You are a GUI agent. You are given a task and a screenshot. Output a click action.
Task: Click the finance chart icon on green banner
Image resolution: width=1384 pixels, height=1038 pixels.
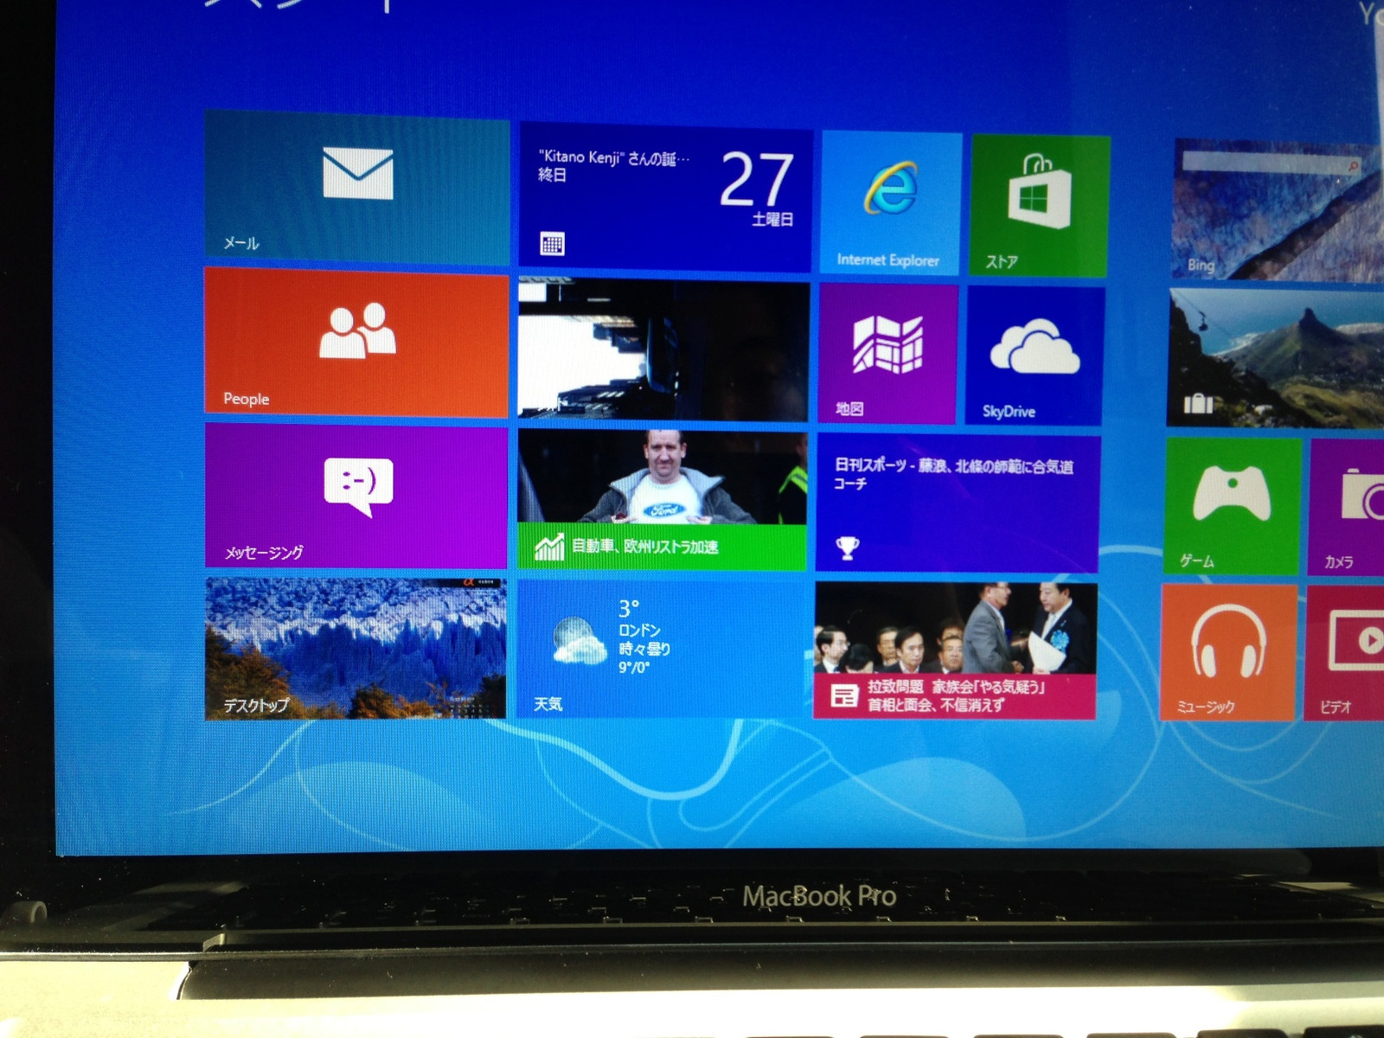point(549,547)
